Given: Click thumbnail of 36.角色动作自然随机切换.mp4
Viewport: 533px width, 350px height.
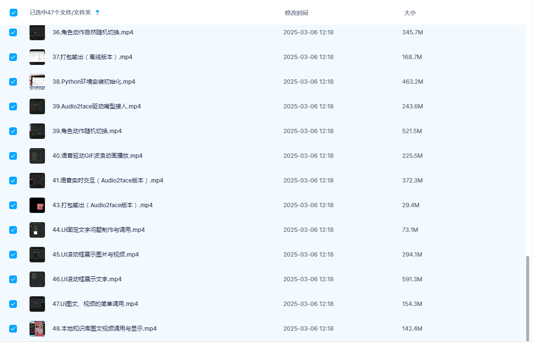Looking at the screenshot, I should point(37,32).
